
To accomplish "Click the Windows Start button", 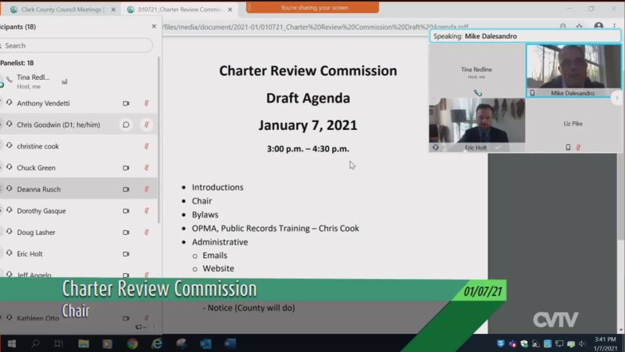I will [x=12, y=343].
